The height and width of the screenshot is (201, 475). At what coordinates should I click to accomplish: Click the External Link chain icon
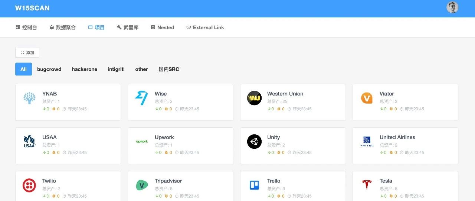tap(189, 27)
